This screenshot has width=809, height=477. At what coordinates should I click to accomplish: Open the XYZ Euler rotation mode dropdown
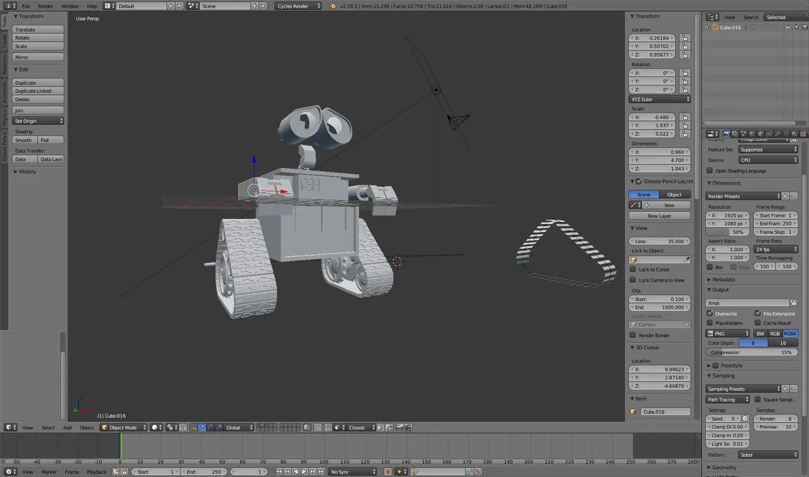point(660,99)
